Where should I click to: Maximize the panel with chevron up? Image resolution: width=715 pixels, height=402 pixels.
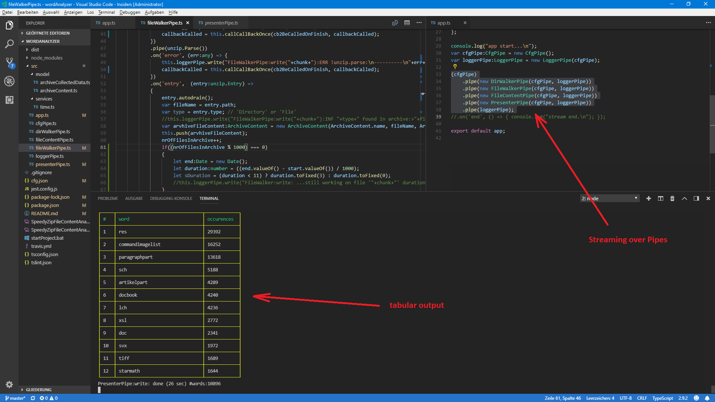[x=684, y=198]
